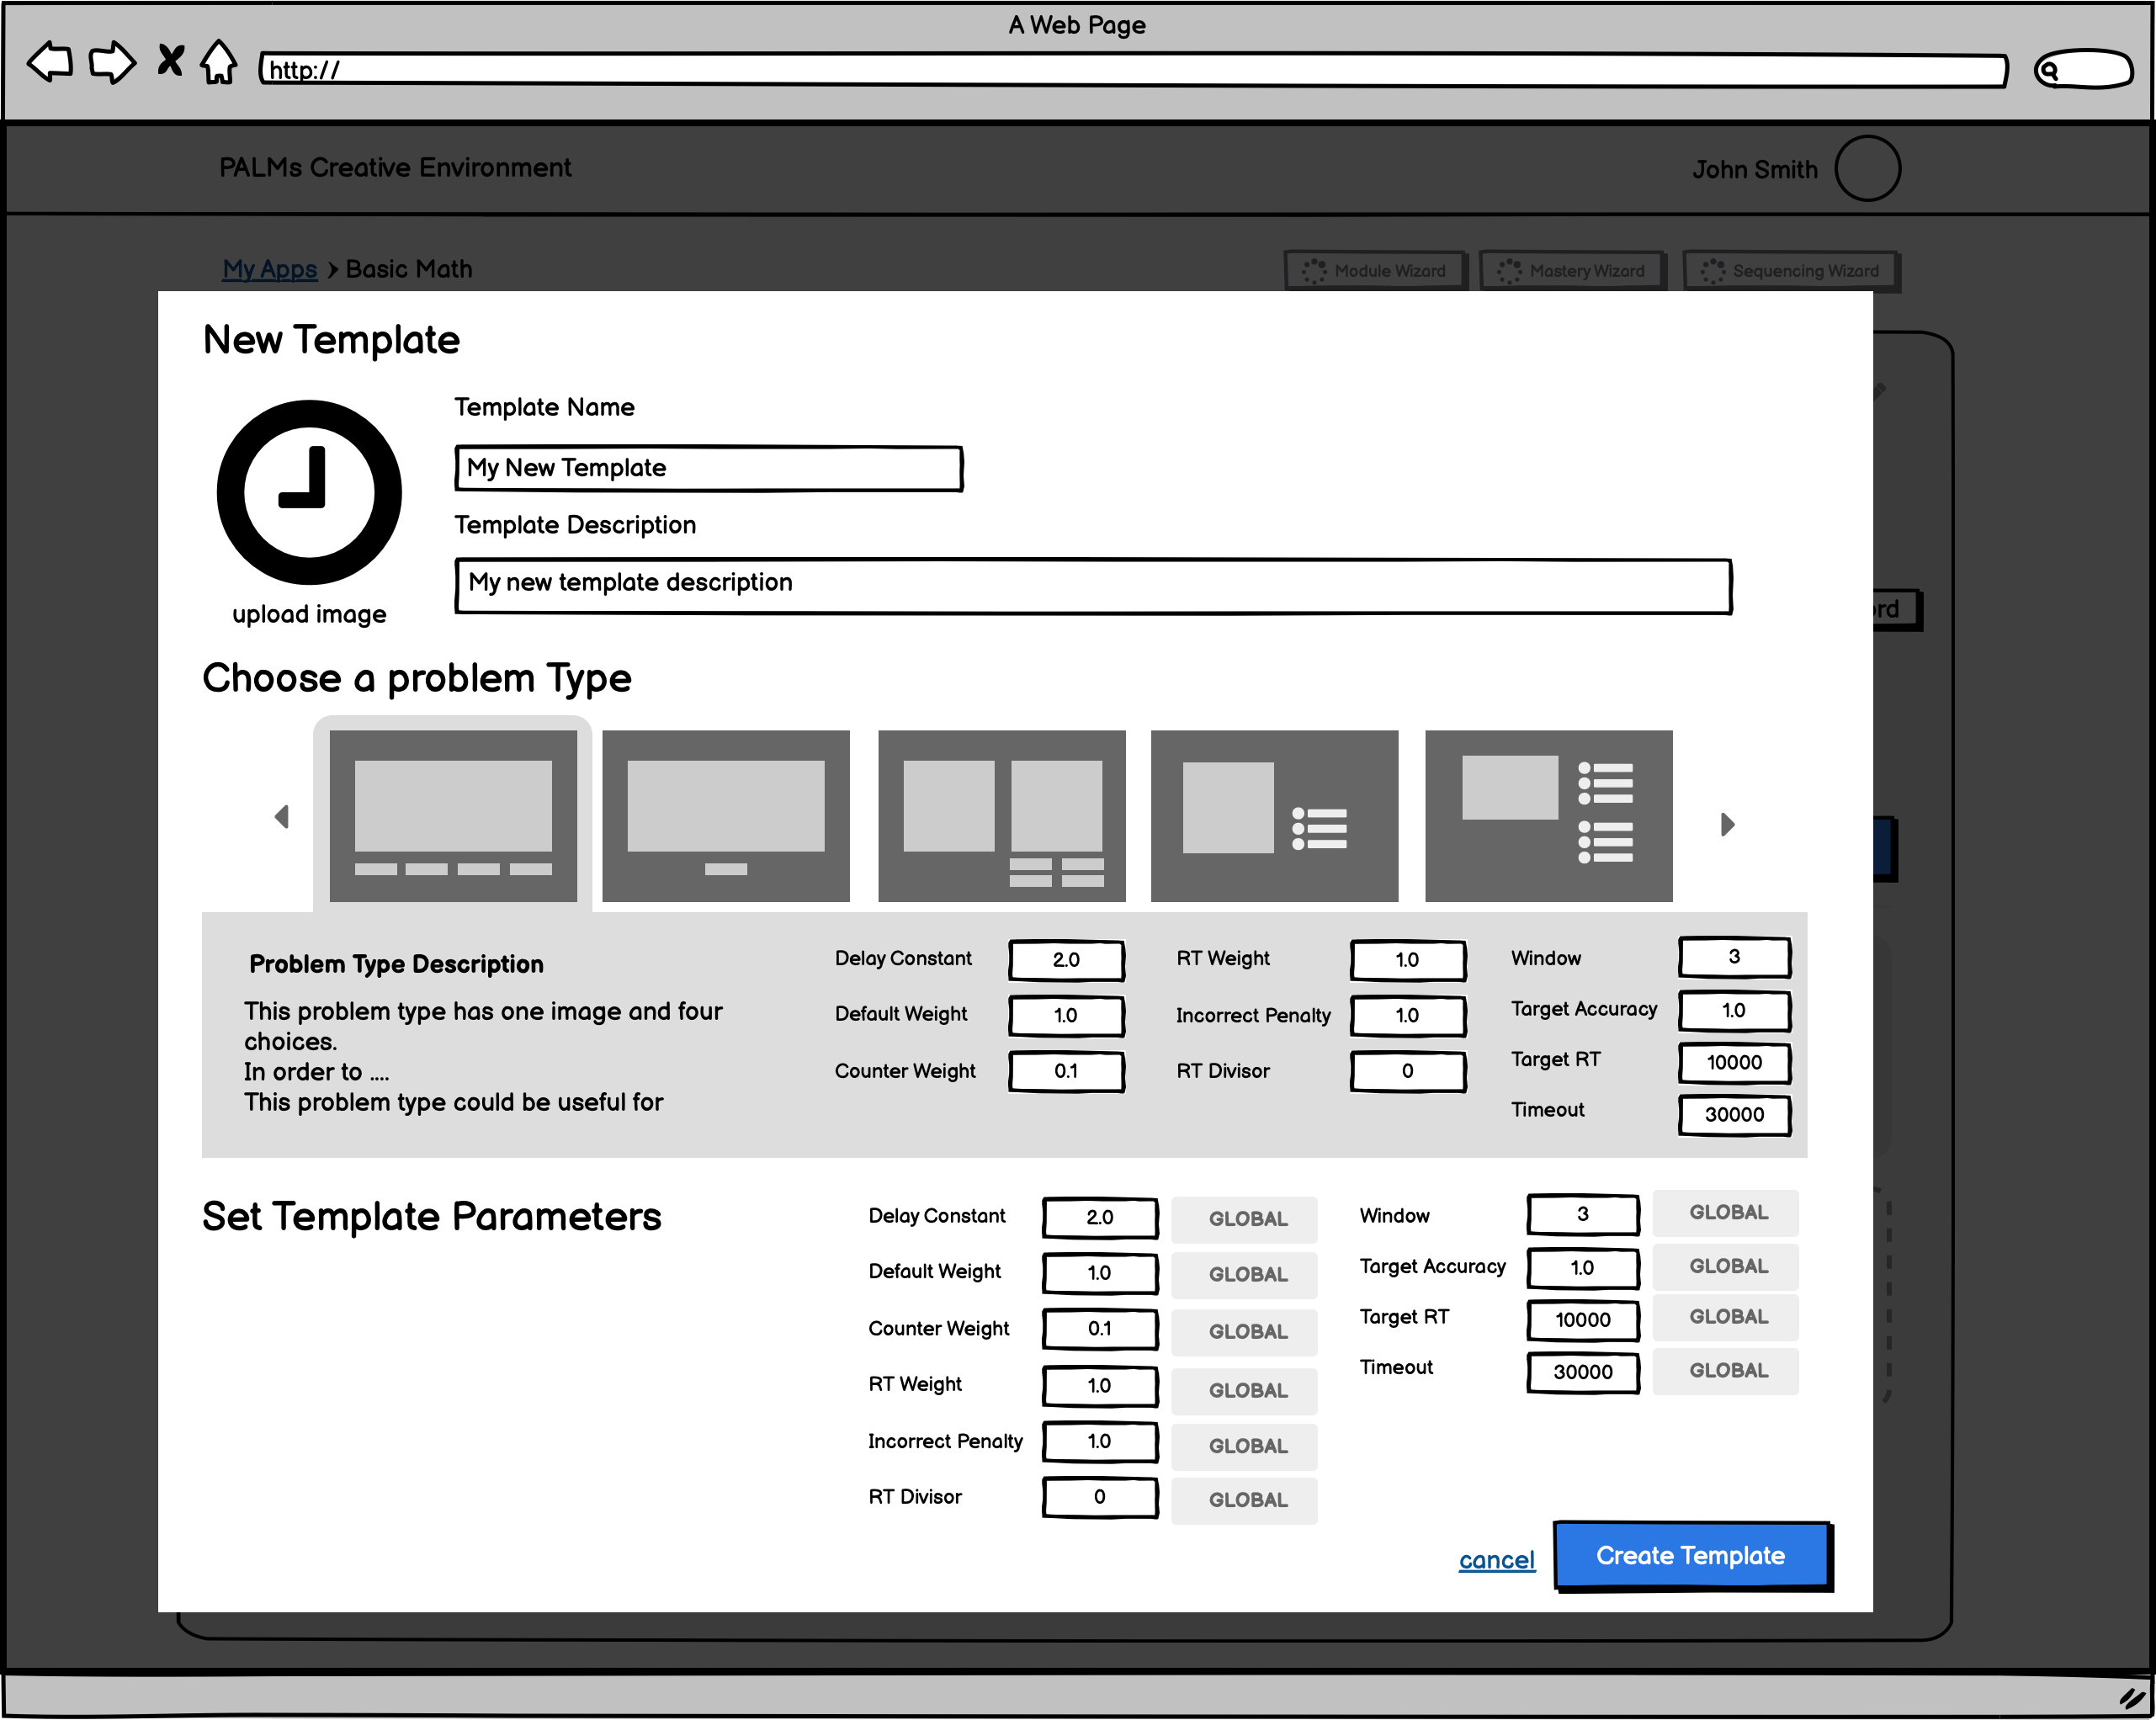Screen dimensions: 2156x1720
Task: Click the browser stop X icon
Action: [x=171, y=60]
